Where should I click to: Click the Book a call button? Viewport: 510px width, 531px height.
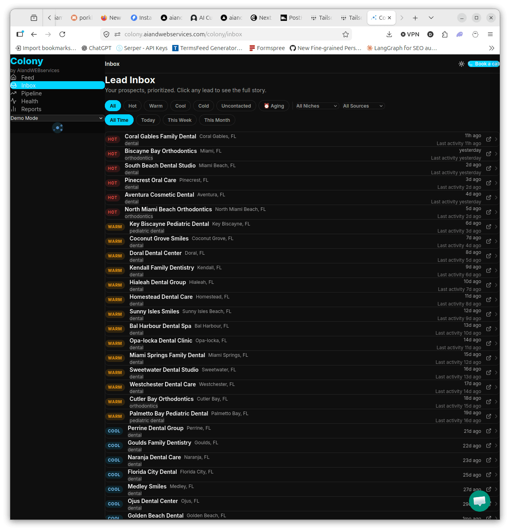click(x=484, y=63)
